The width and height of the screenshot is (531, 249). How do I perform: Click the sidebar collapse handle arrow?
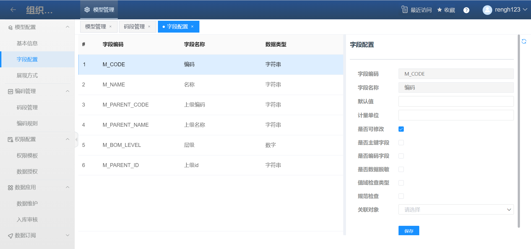(76, 139)
